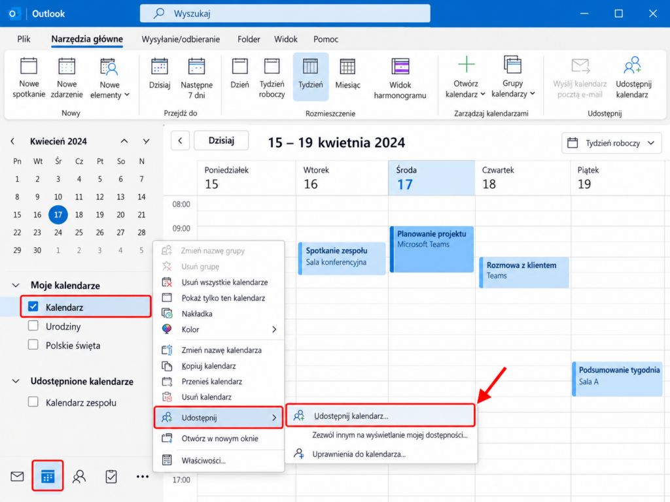Open Widok harmonogramu view
Viewport: 670px width, 502px height.
(x=400, y=78)
